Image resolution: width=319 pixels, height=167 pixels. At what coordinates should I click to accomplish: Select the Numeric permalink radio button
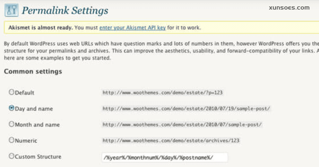[12, 140]
